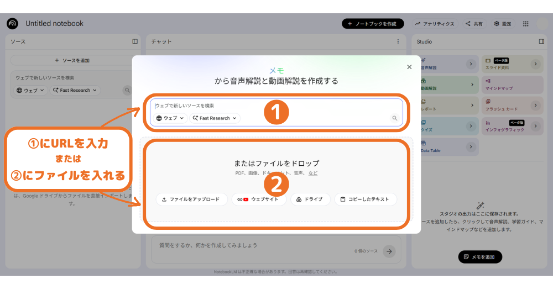Click the ドライブ source button
The height and width of the screenshot is (289, 553).
point(310,199)
